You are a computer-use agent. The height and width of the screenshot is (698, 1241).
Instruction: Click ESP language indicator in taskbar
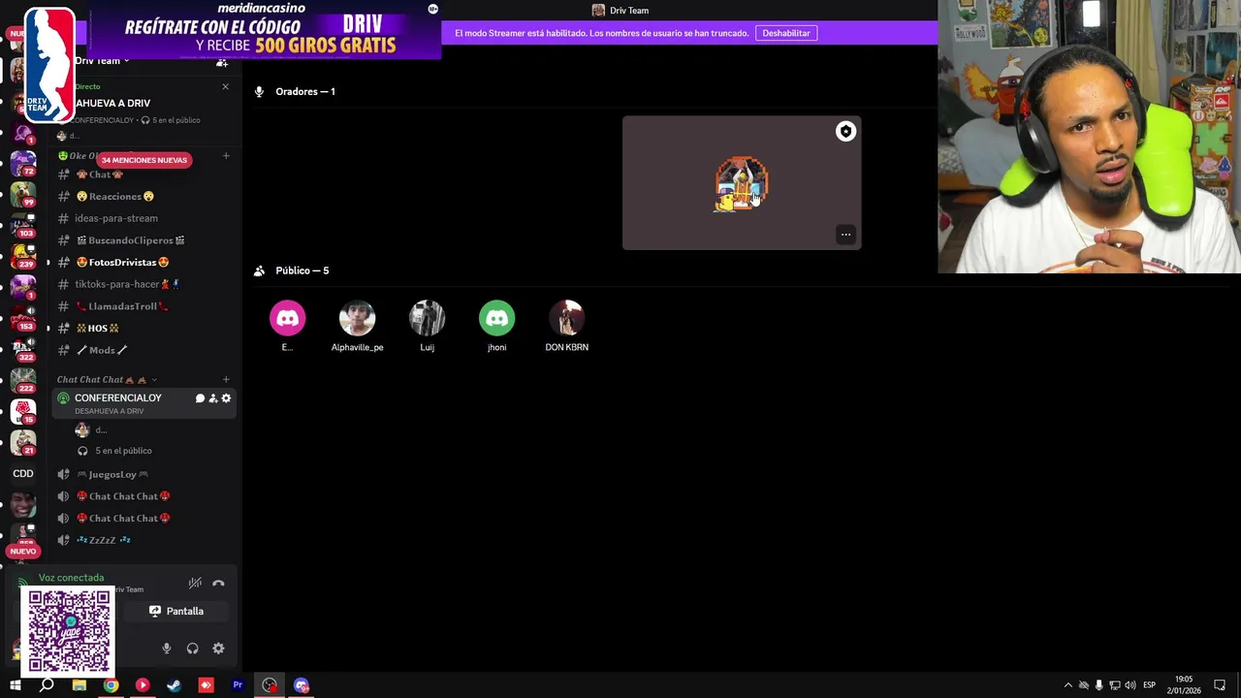click(1149, 685)
